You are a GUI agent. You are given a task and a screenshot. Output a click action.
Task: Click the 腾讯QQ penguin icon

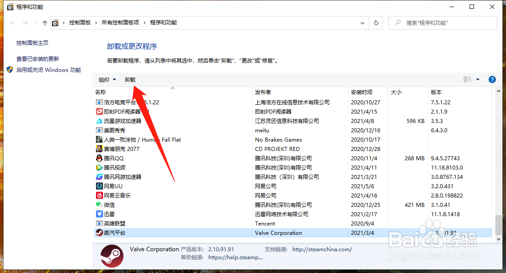pos(99,158)
